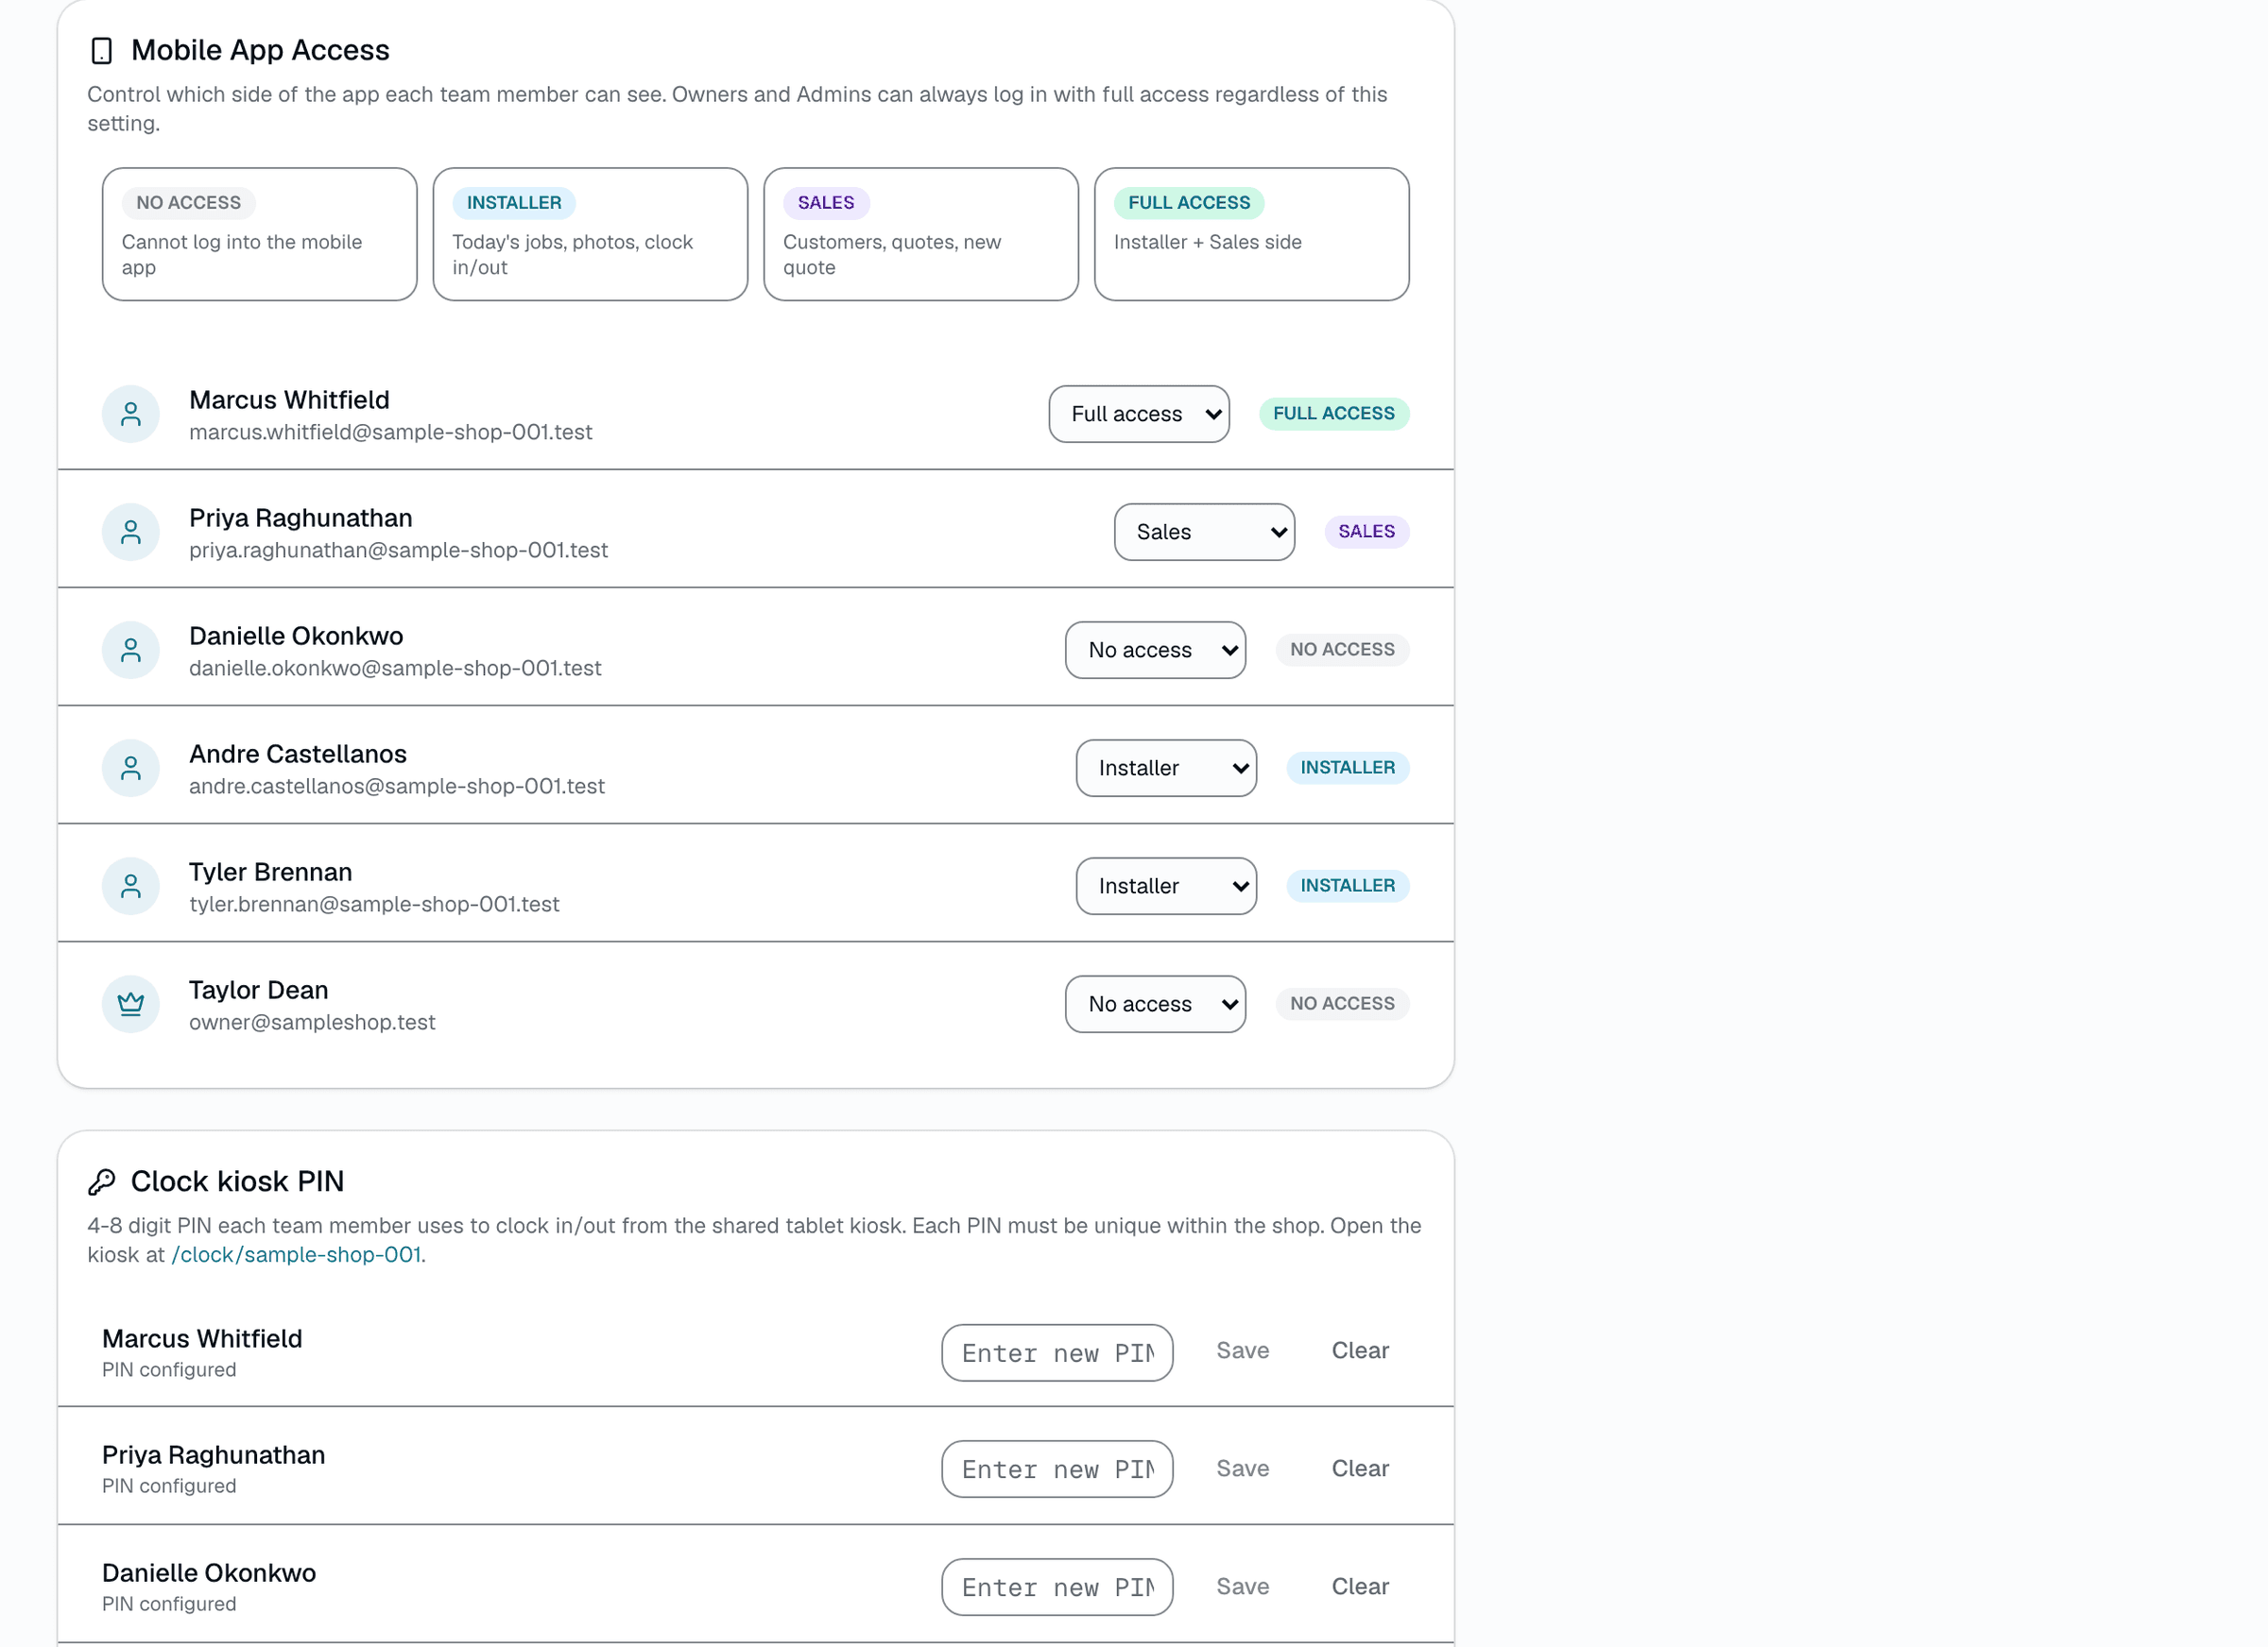
Task: Click Marcus Whitfield's avatar icon
Action: [x=131, y=414]
